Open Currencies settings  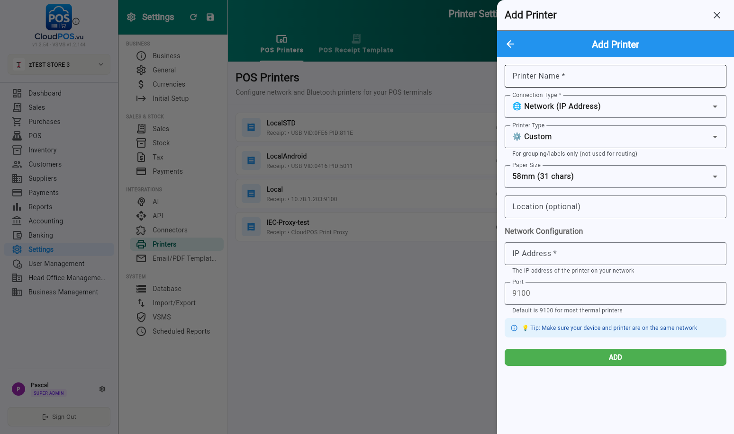pos(176,84)
